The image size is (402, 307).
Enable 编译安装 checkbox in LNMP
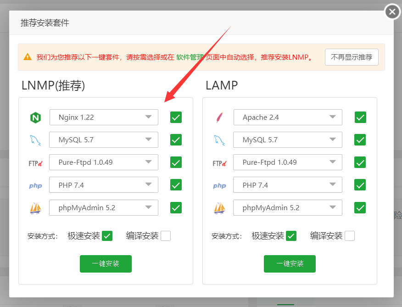point(166,236)
